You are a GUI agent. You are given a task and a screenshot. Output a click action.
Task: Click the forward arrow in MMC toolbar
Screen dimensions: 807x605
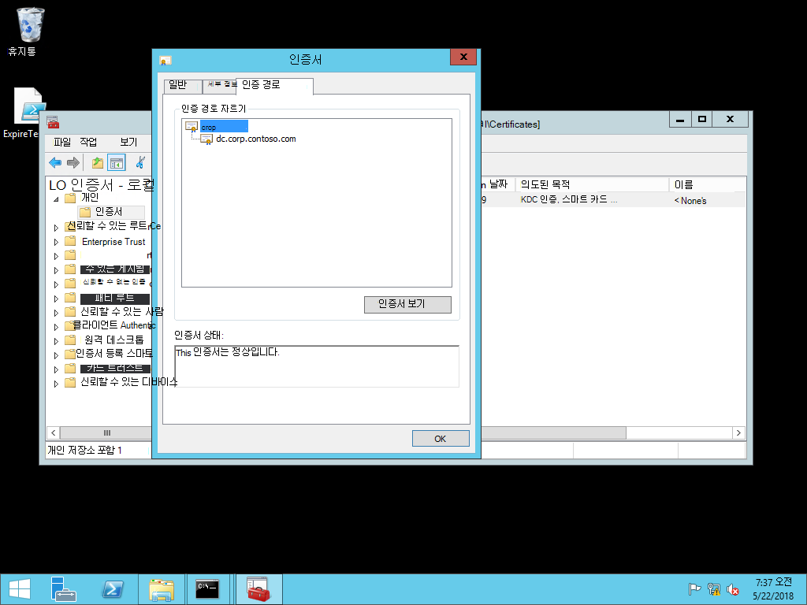pos(73,162)
